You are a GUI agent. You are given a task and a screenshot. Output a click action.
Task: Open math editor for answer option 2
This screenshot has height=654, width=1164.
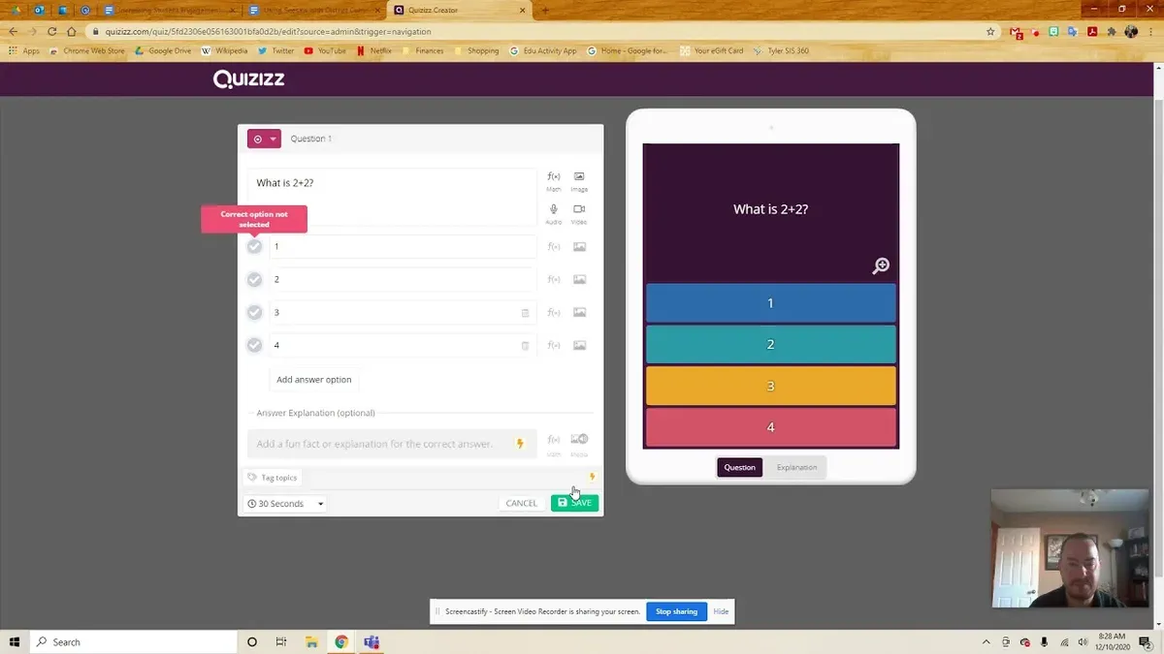(x=554, y=279)
